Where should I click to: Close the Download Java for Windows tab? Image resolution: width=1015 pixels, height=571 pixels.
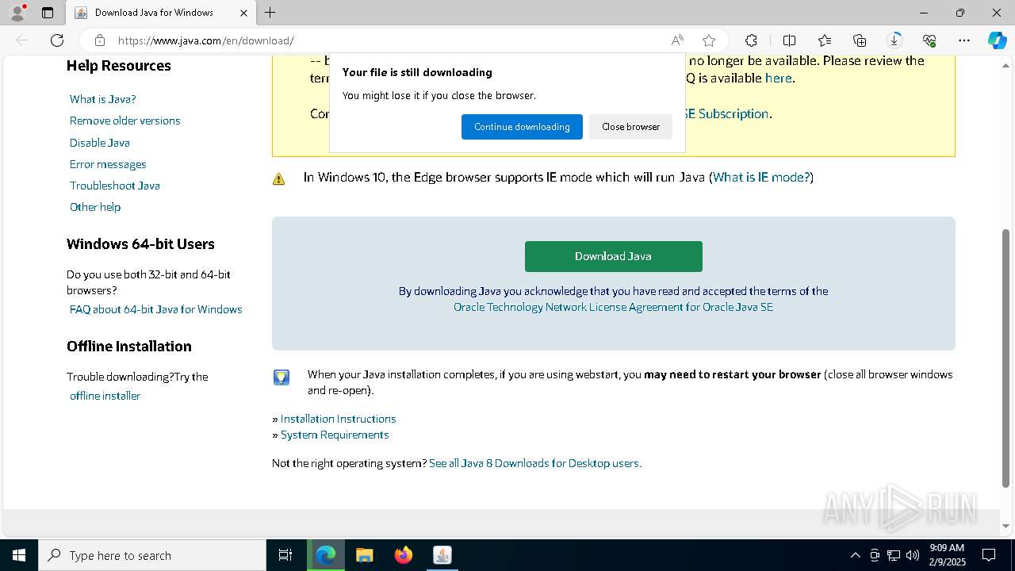243,13
